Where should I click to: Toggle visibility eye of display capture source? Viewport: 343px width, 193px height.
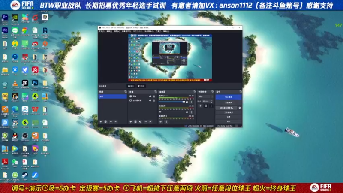(x=150, y=100)
